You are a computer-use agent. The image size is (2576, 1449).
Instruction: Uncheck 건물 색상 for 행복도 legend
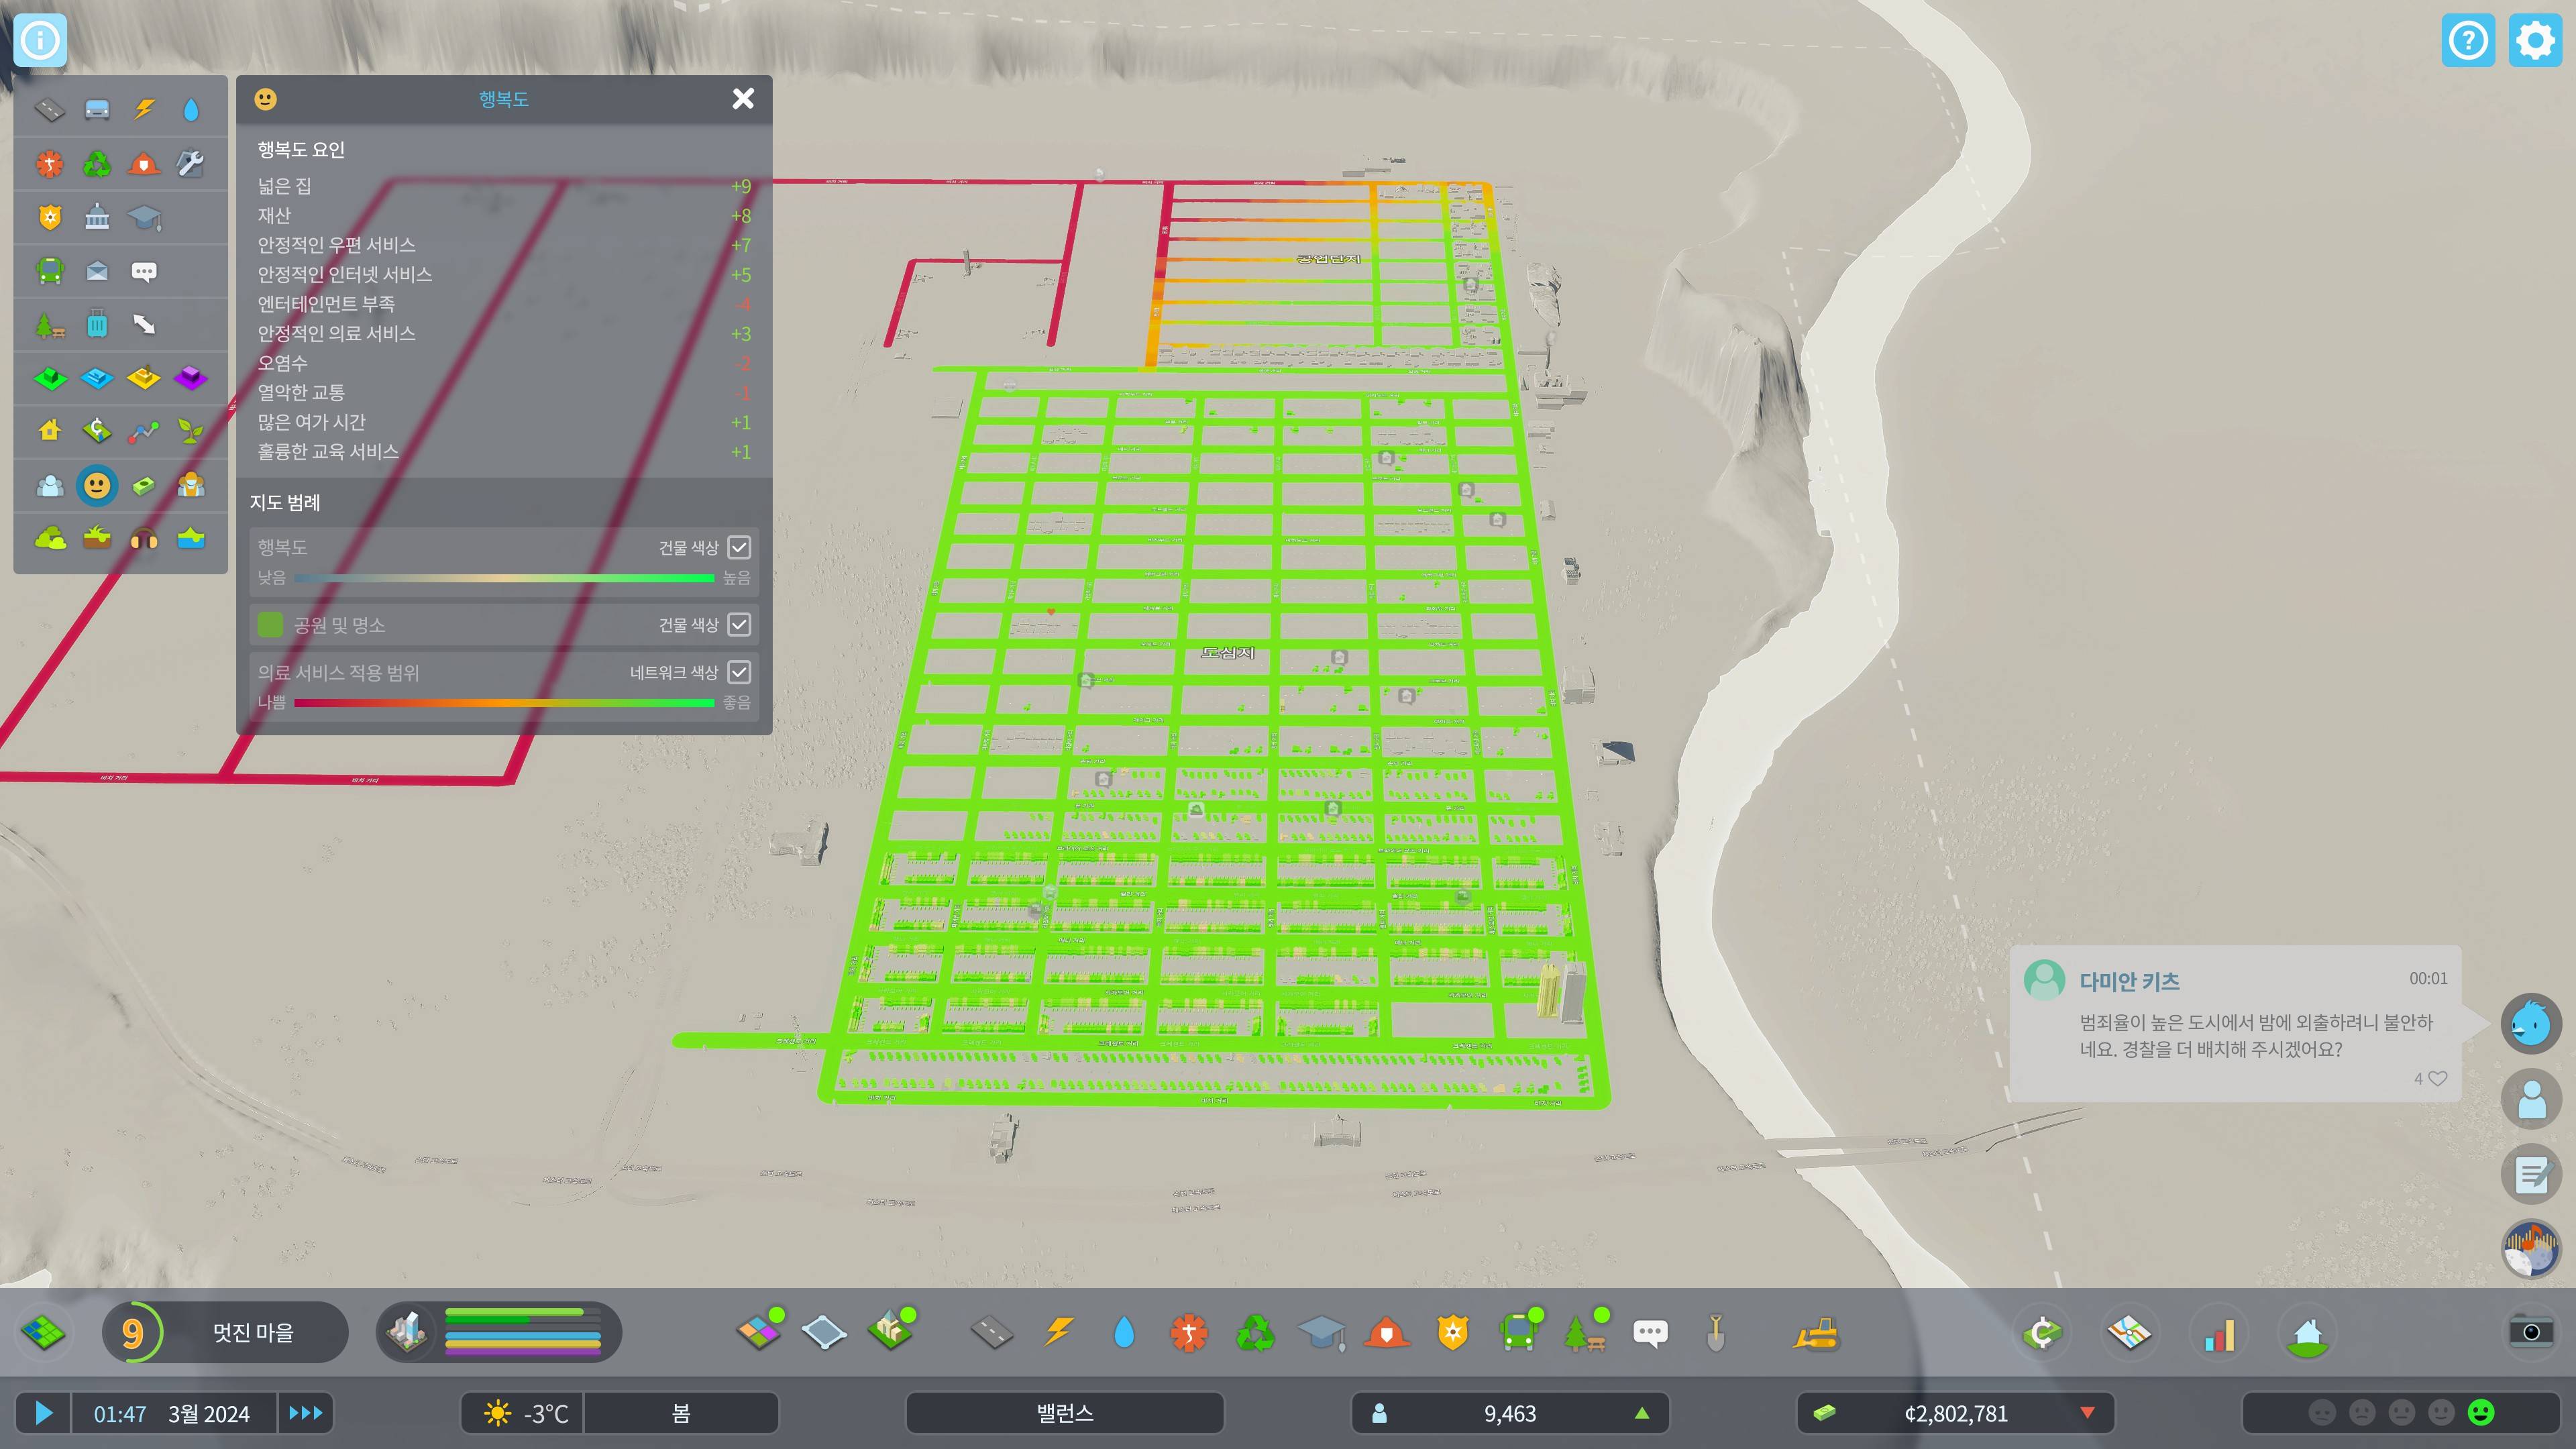739,547
